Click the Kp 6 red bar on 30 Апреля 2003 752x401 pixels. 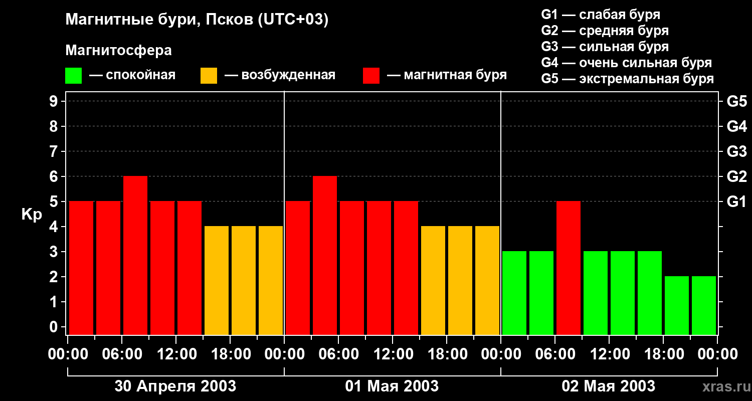point(135,255)
